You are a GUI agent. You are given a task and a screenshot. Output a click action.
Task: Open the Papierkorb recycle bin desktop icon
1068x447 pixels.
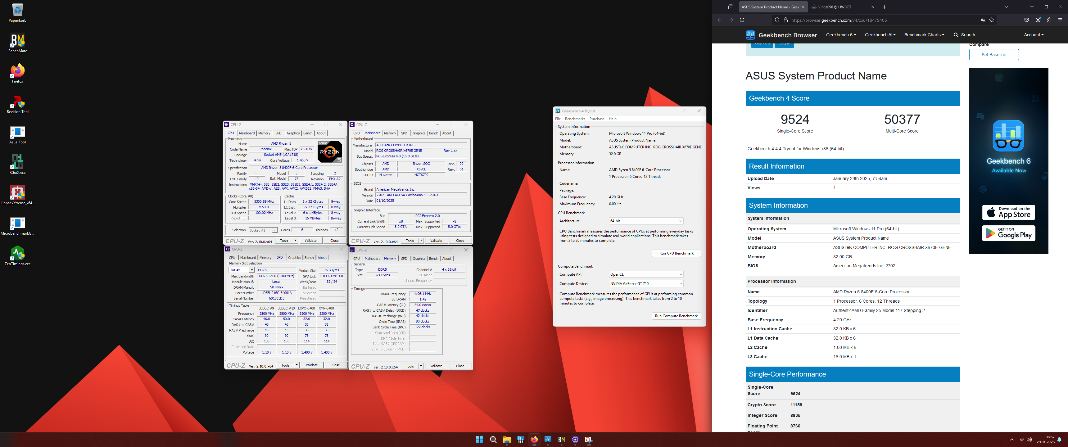click(x=17, y=12)
